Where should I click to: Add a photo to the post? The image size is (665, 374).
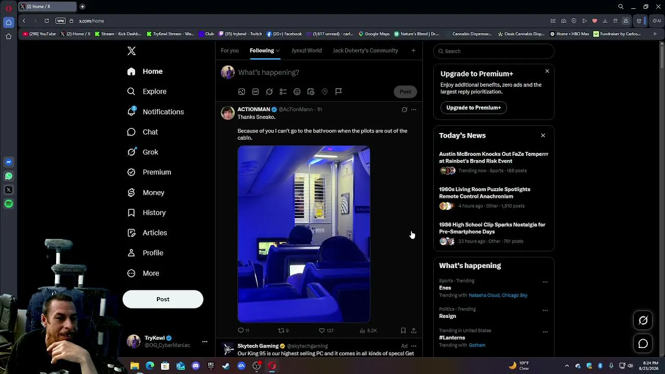242,91
